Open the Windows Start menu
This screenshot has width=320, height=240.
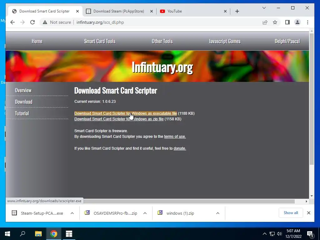pos(7,234)
